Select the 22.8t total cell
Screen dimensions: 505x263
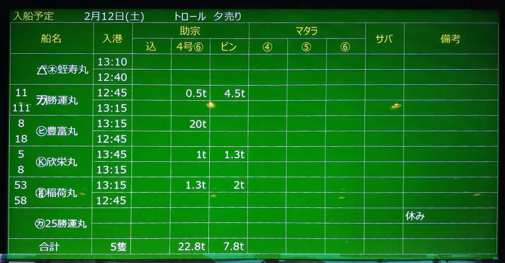tap(192, 247)
